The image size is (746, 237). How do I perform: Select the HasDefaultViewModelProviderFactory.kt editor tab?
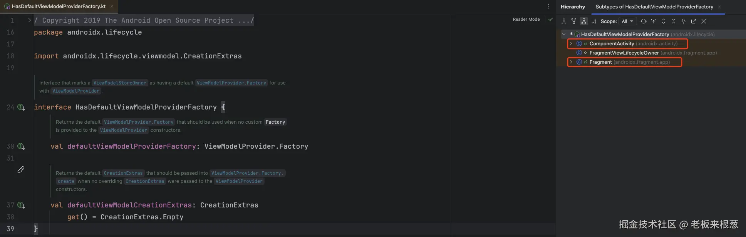[x=59, y=7]
